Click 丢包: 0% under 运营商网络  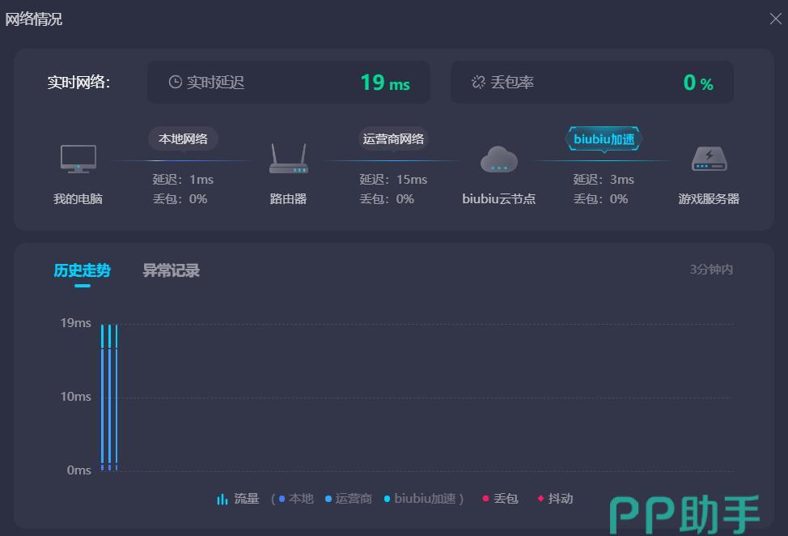coord(387,199)
